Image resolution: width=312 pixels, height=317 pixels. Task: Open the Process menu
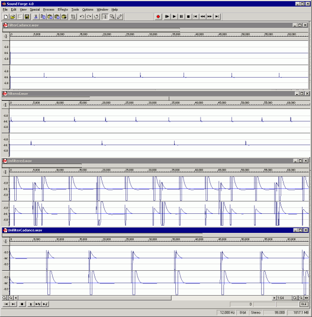tap(49, 9)
